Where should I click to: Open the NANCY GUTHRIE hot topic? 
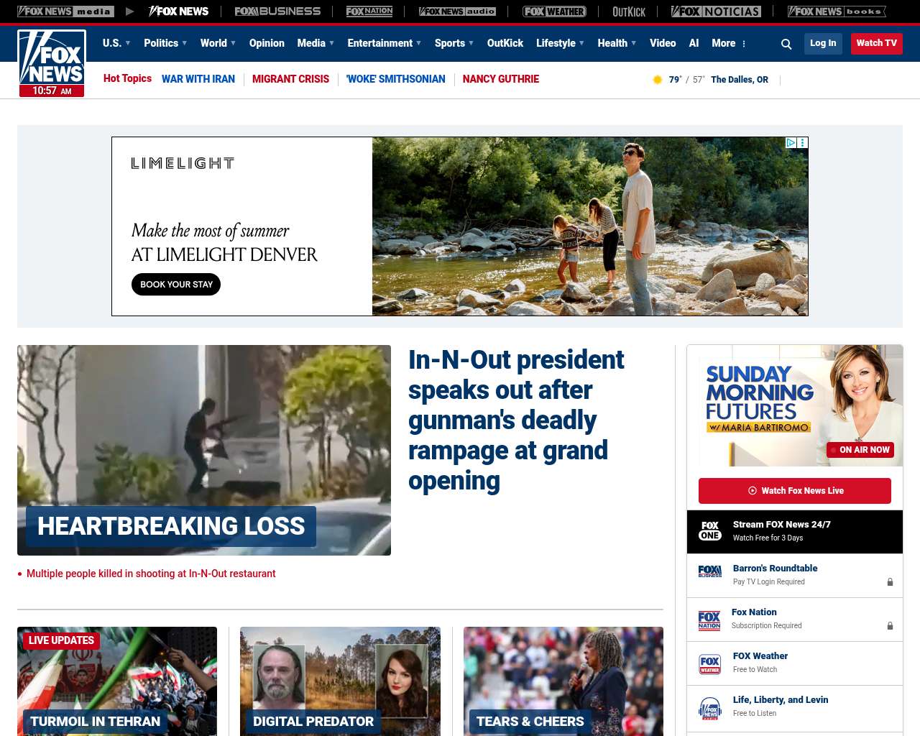pyautogui.click(x=501, y=79)
